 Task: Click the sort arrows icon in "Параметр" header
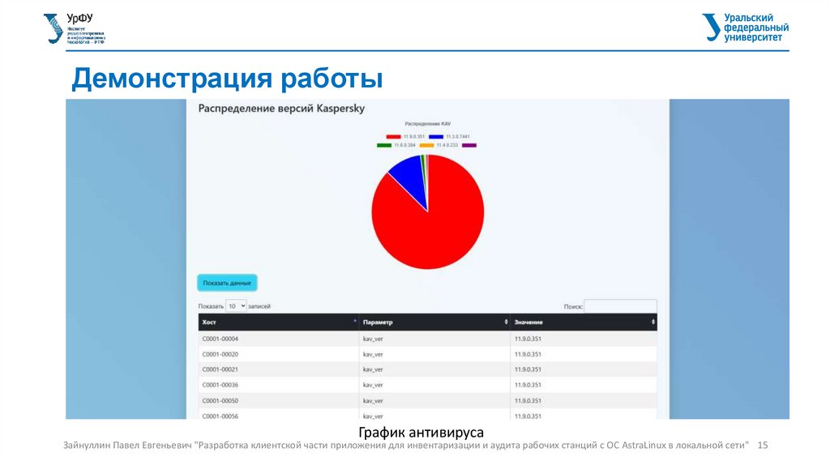[506, 322]
